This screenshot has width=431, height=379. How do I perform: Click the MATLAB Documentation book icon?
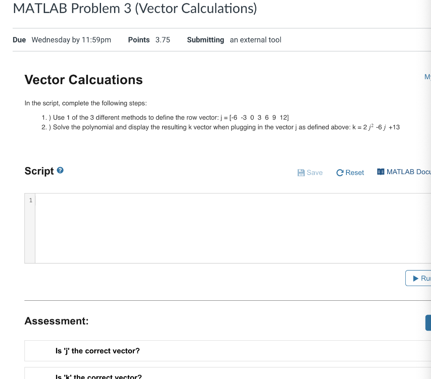pos(380,172)
